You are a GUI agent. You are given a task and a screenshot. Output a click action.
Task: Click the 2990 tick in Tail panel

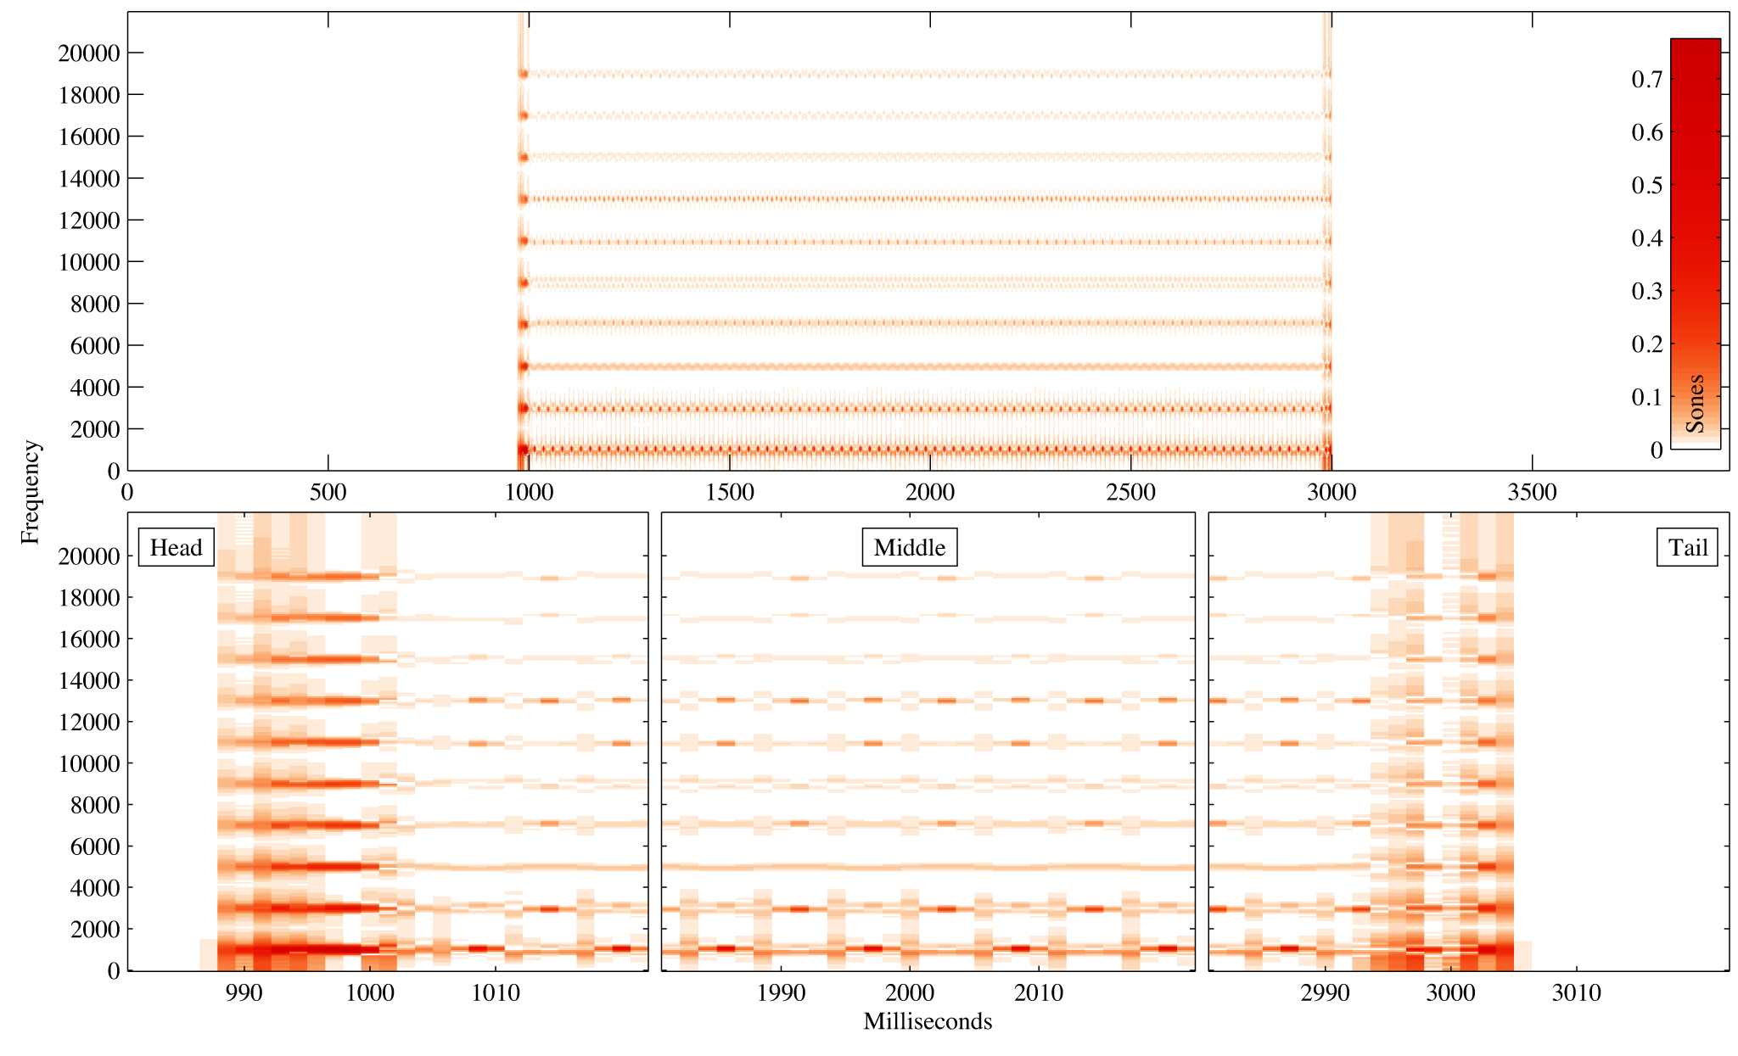click(1325, 992)
